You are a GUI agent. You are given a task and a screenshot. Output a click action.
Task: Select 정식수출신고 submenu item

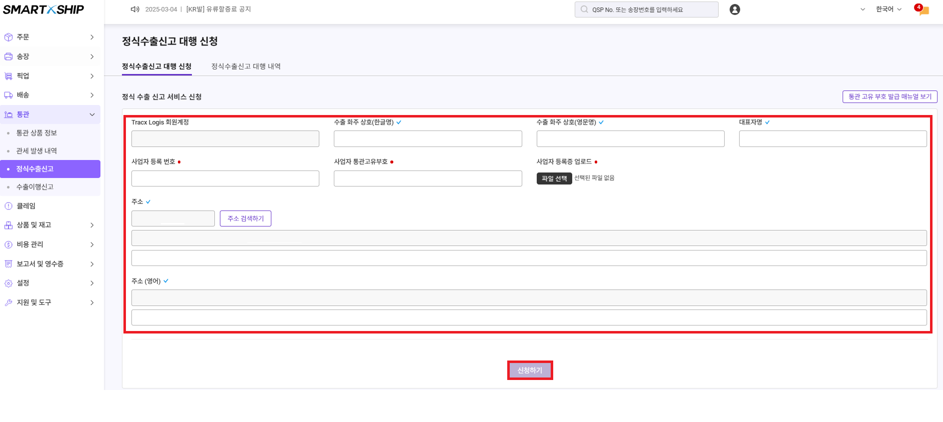pos(50,169)
